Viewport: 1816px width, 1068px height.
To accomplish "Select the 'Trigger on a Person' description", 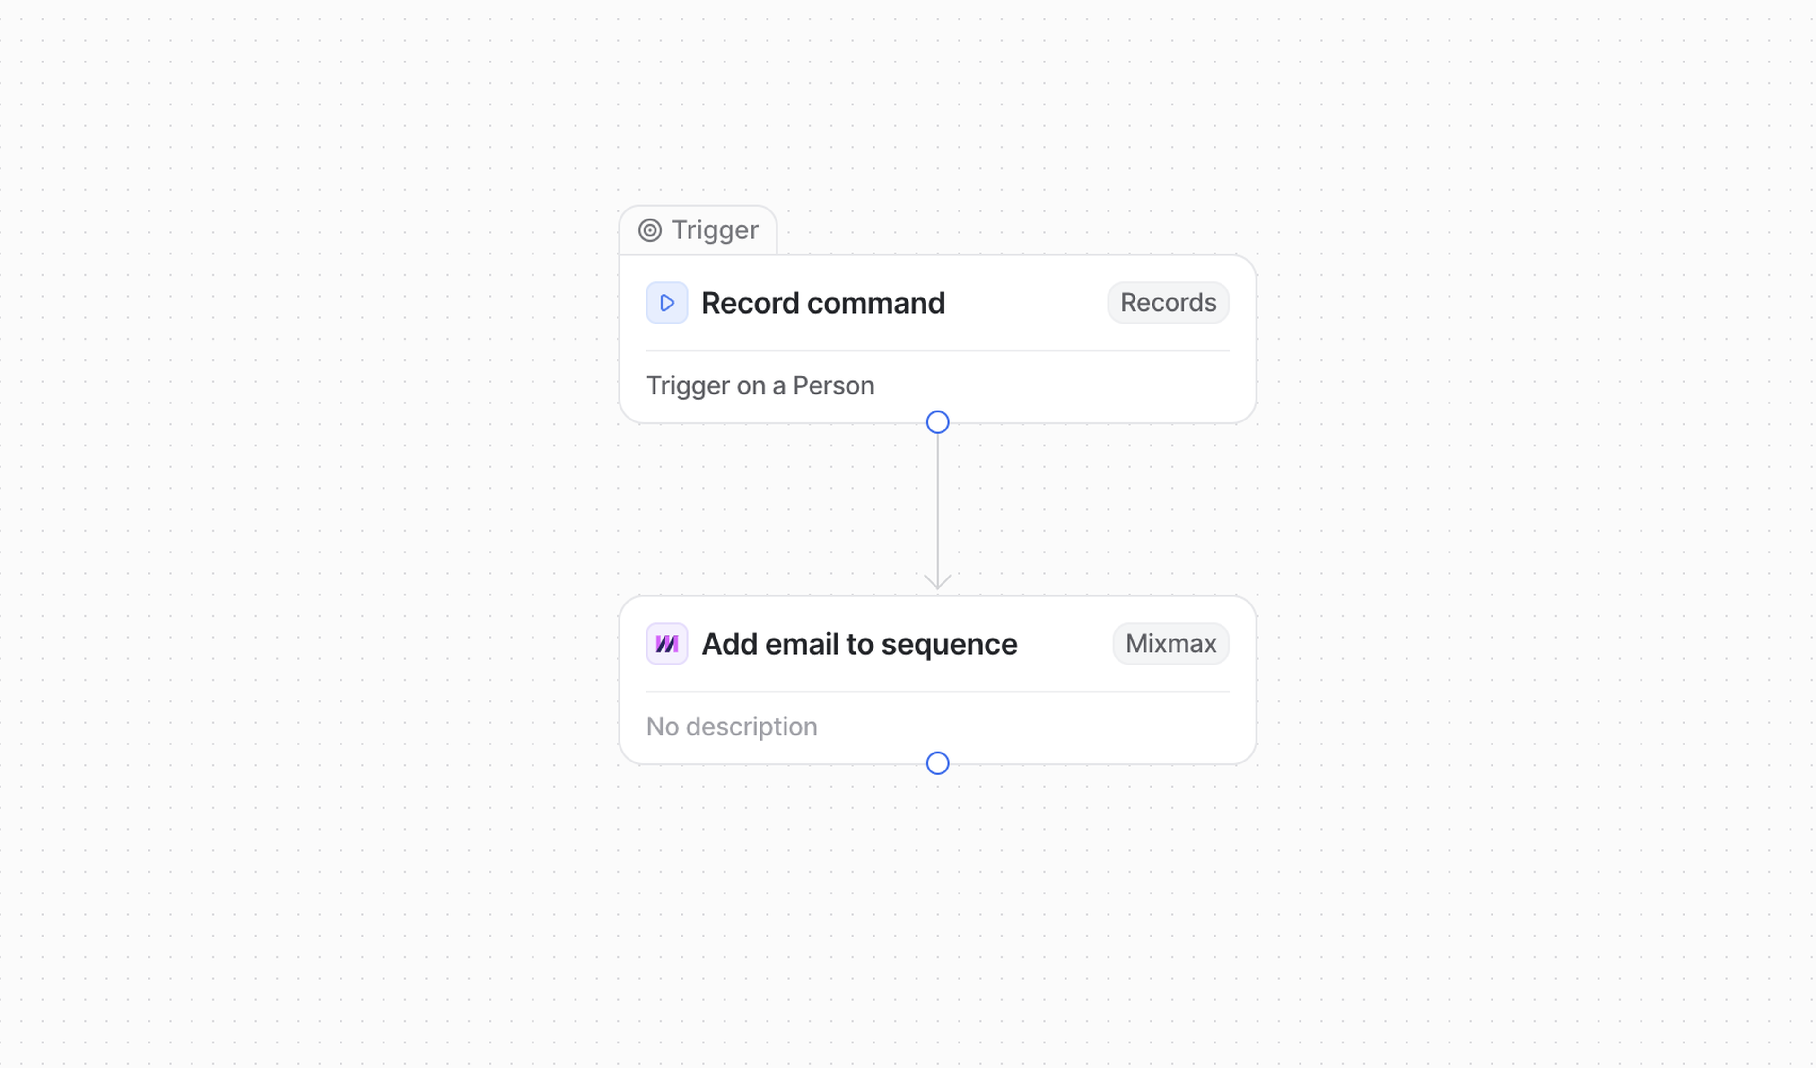I will coord(760,385).
